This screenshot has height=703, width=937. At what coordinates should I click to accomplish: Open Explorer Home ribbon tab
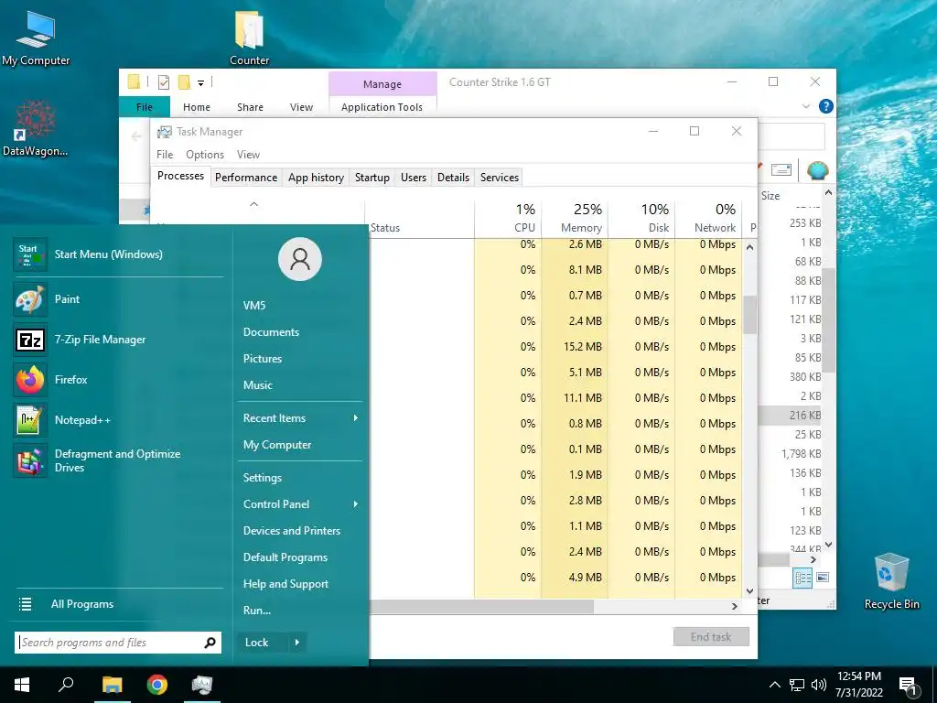(x=197, y=107)
